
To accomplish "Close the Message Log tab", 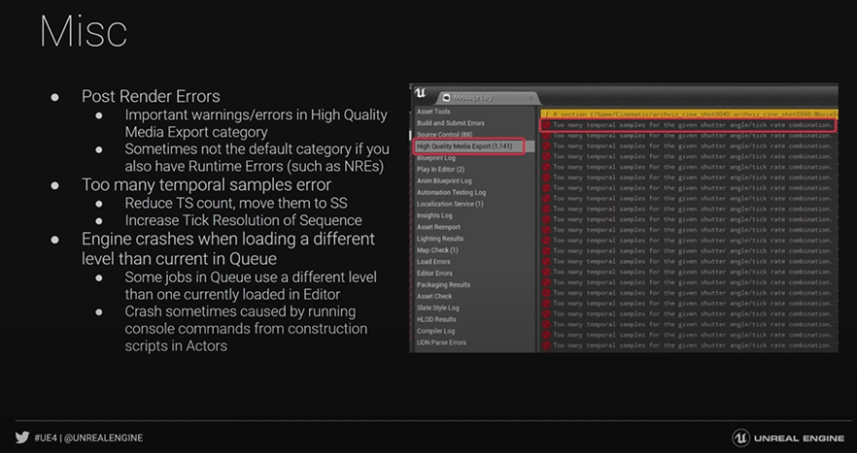I will 531,98.
